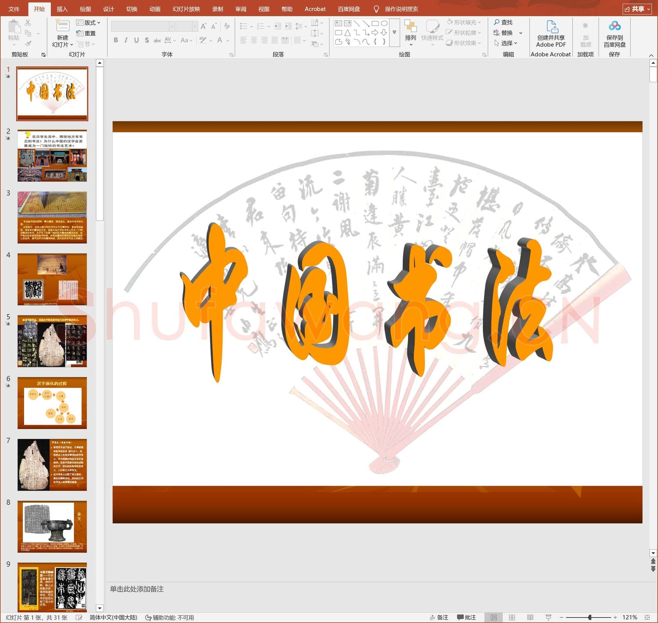Select the text box shape in gallery

[x=338, y=23]
